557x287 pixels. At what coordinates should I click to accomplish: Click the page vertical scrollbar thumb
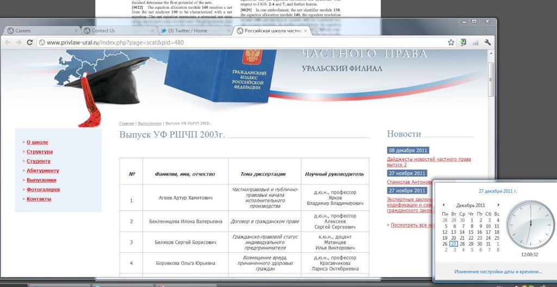click(x=491, y=80)
